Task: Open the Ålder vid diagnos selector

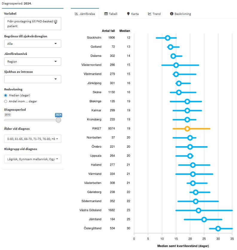Action: (x=33, y=139)
